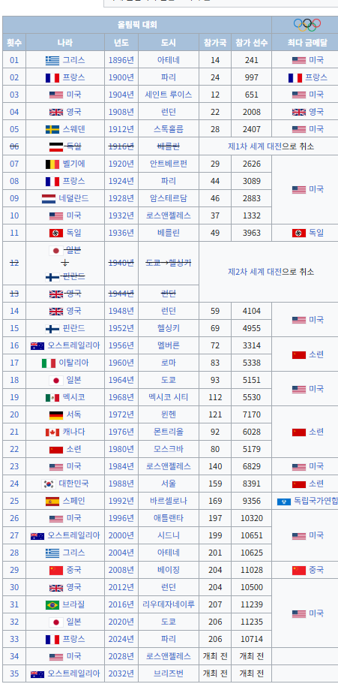The height and width of the screenshot is (684, 338).
Task: Click the Italy flag in the 1960 row
Action: point(49,363)
